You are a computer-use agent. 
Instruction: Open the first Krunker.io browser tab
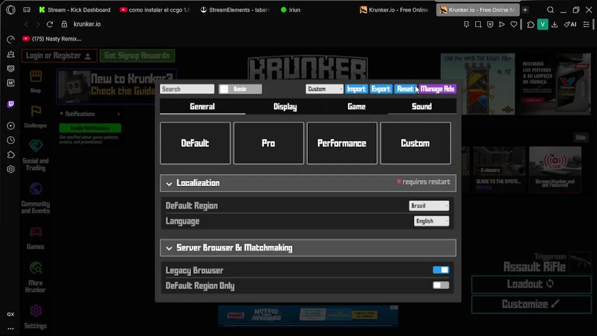click(x=394, y=10)
